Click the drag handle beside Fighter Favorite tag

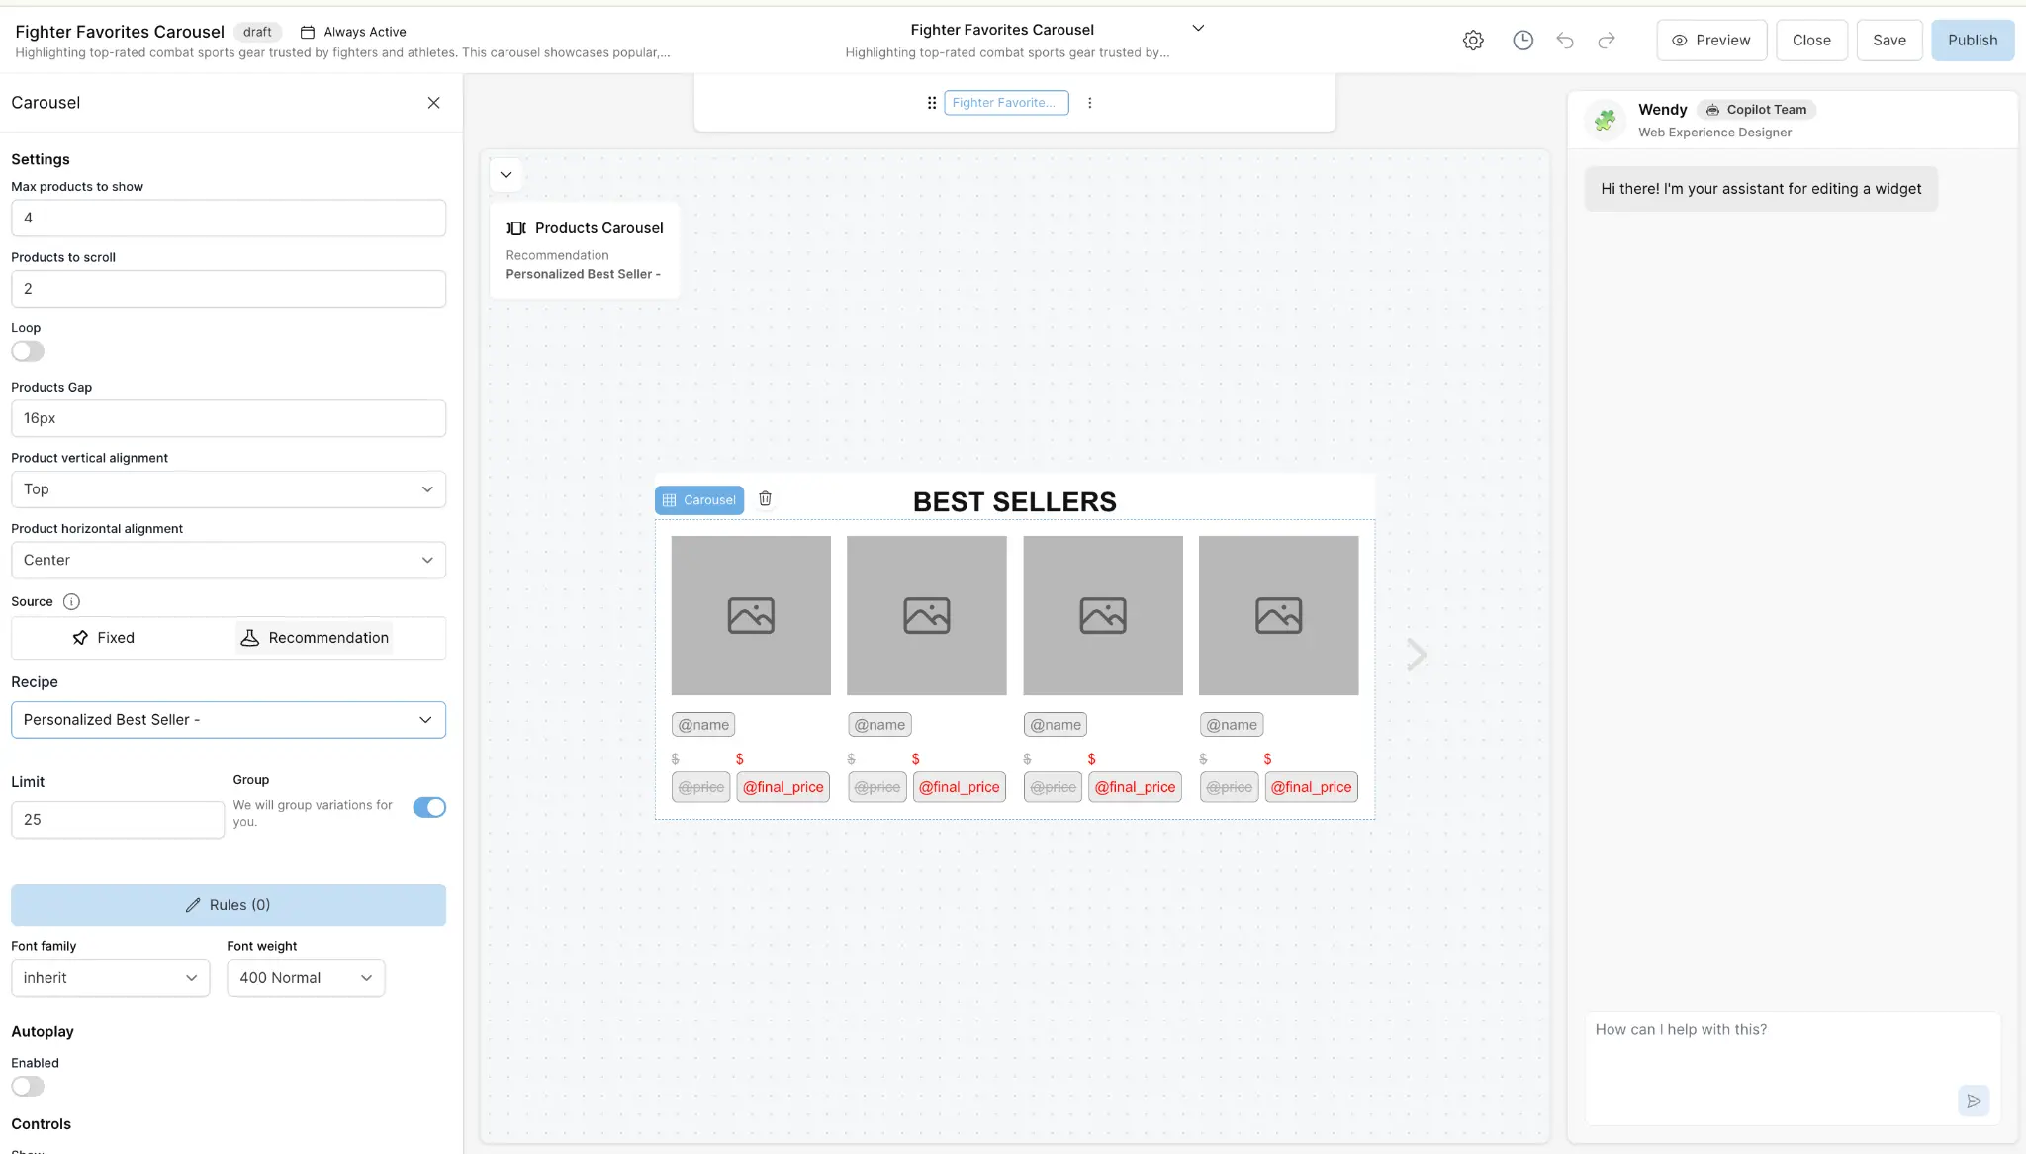tap(931, 103)
